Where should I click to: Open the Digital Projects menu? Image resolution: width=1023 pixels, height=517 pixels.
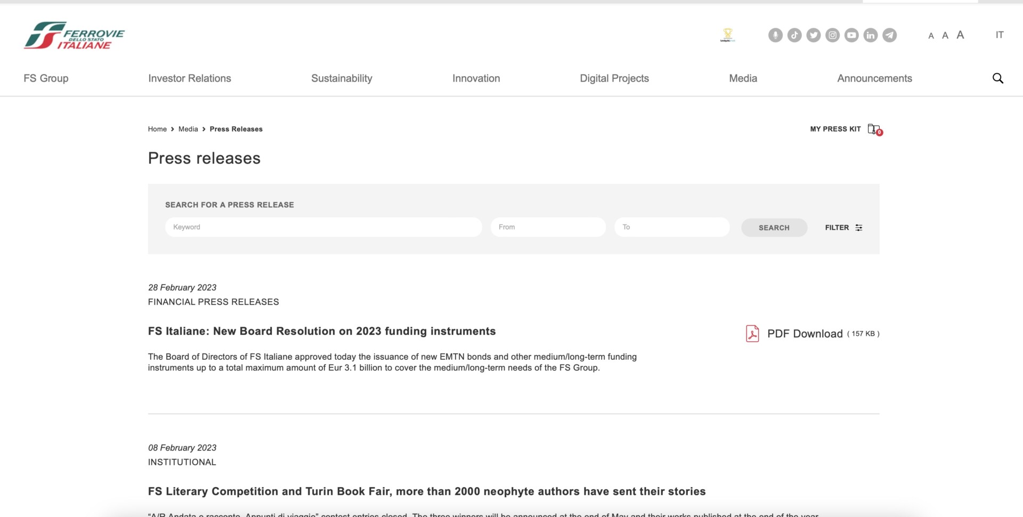click(x=614, y=78)
